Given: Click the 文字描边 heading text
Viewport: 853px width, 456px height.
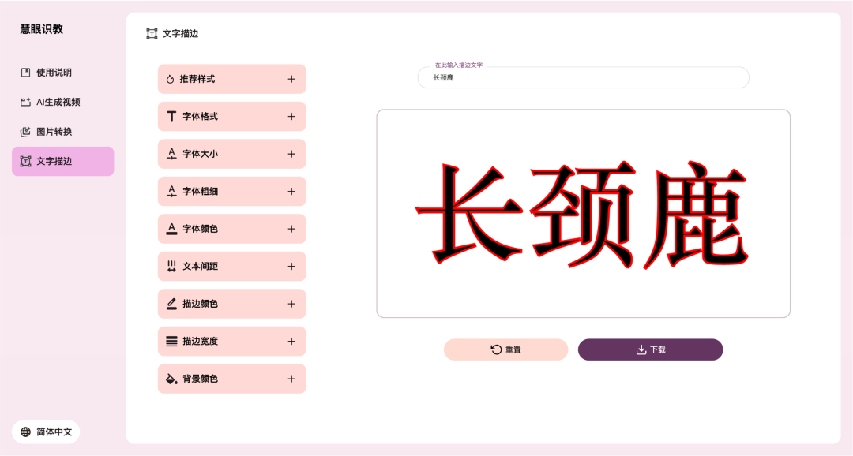Looking at the screenshot, I should tap(181, 34).
